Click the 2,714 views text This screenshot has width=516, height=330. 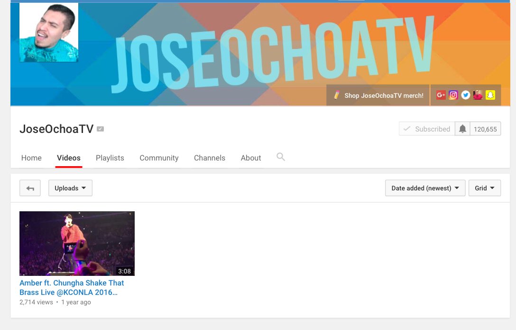36,302
